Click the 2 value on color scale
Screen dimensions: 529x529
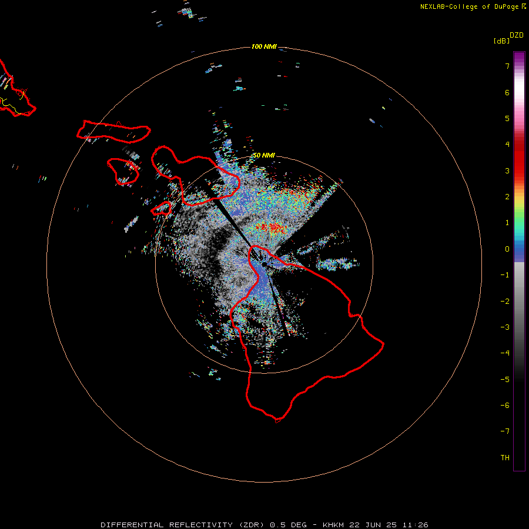coord(507,197)
